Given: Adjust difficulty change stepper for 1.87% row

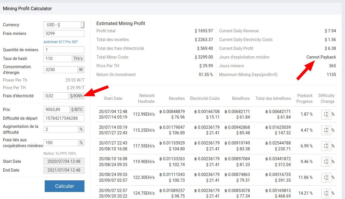Looking at the screenshot, I should (x=326, y=114).
